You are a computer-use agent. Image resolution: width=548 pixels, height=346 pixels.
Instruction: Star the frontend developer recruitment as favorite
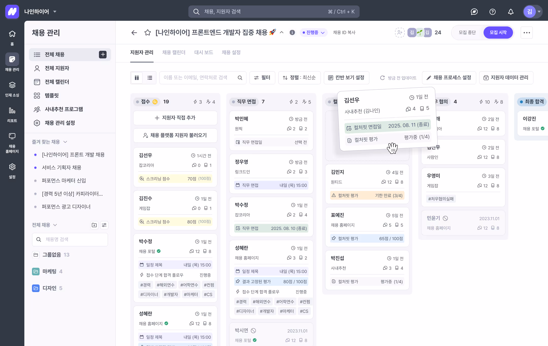click(148, 32)
